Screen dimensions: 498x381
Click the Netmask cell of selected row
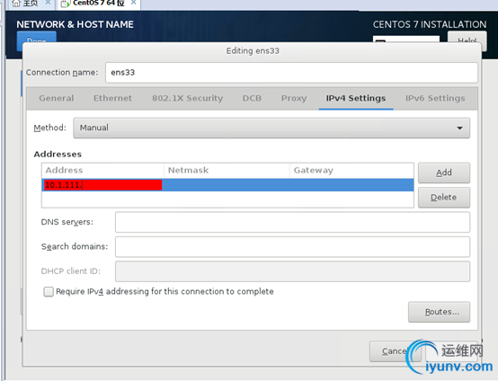[227, 185]
